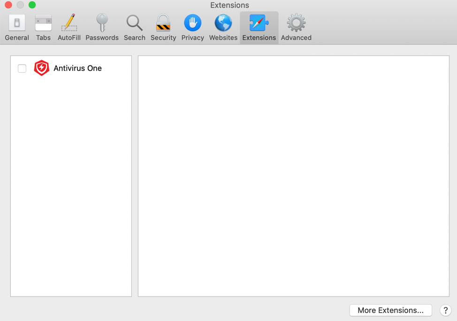This screenshot has height=321, width=457.
Task: Switch to the Tabs preferences pane
Action: (43, 28)
